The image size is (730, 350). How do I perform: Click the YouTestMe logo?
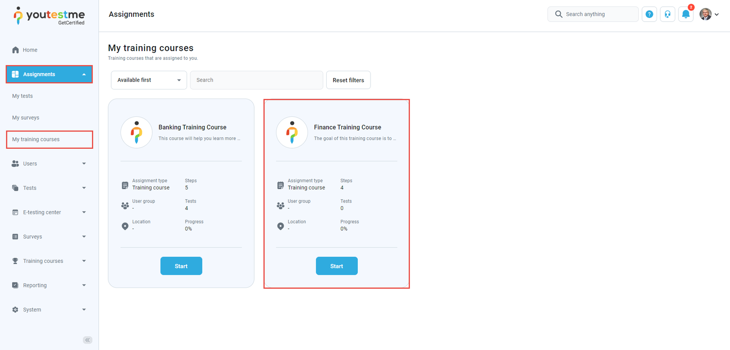pos(49,16)
